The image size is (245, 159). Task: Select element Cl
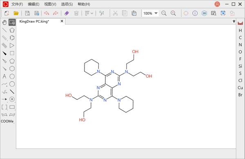(x=241, y=81)
